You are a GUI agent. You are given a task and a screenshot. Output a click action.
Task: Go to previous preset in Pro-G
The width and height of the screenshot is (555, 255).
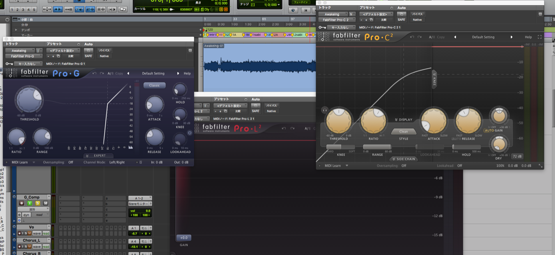tap(128, 74)
